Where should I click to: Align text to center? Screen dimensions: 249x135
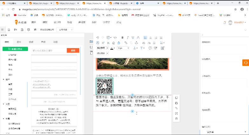pos(151,38)
